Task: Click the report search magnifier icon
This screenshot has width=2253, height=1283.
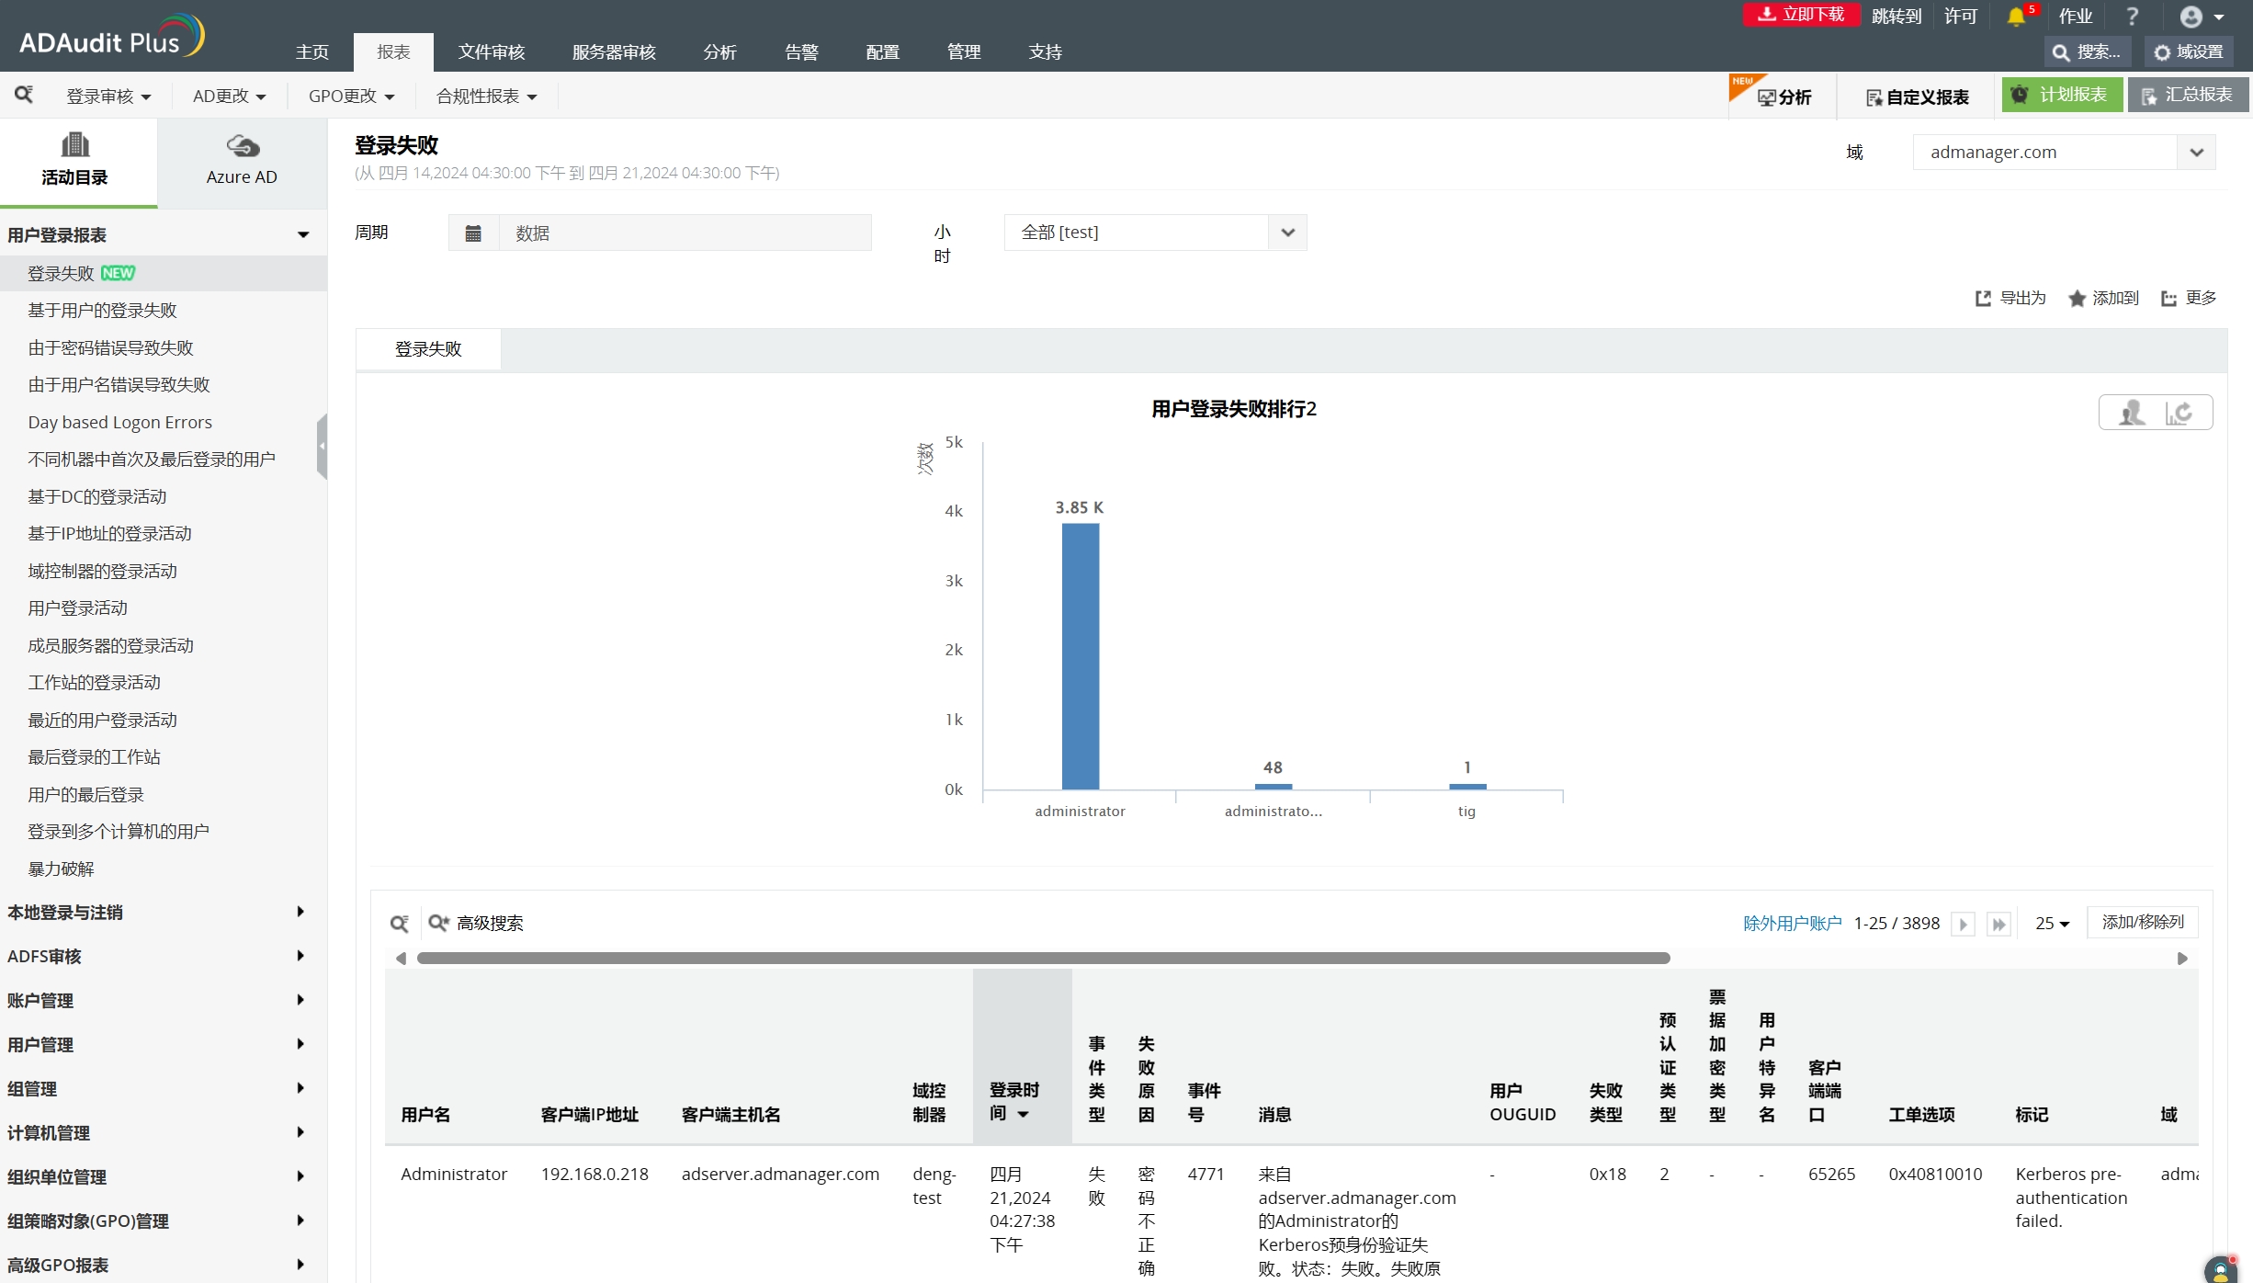Action: [24, 95]
